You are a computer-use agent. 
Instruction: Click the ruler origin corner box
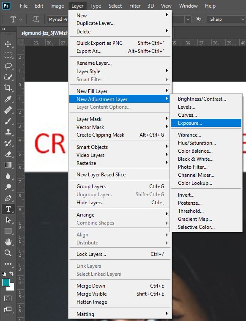point(21,43)
